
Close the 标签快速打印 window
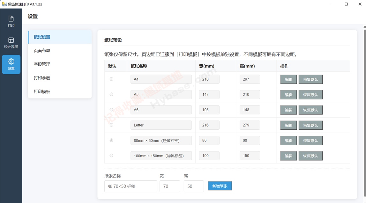(360, 4)
